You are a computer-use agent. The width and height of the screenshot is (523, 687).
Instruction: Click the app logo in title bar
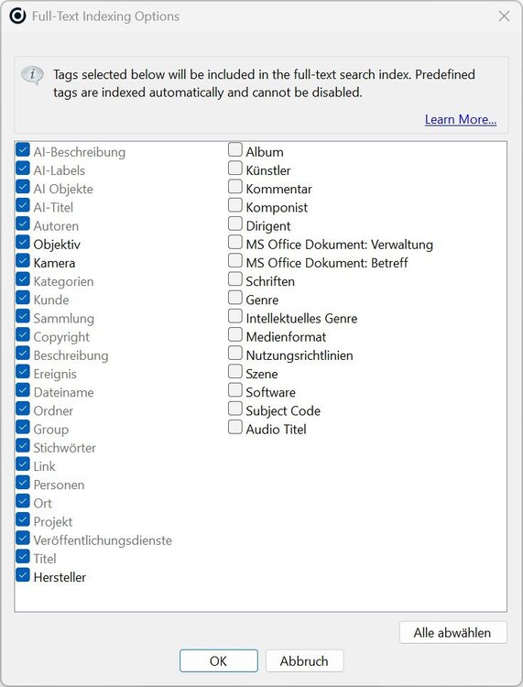pyautogui.click(x=17, y=16)
